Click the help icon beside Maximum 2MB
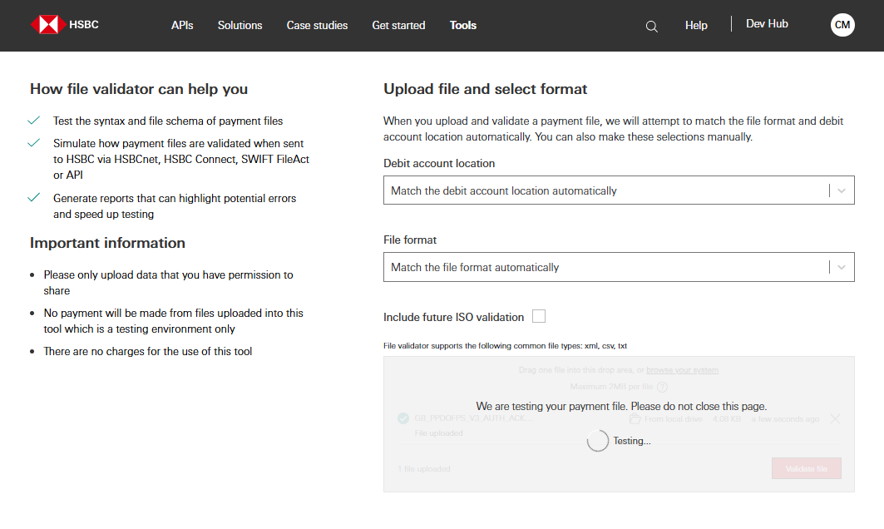Viewport: 884px width, 529px height. tap(662, 387)
